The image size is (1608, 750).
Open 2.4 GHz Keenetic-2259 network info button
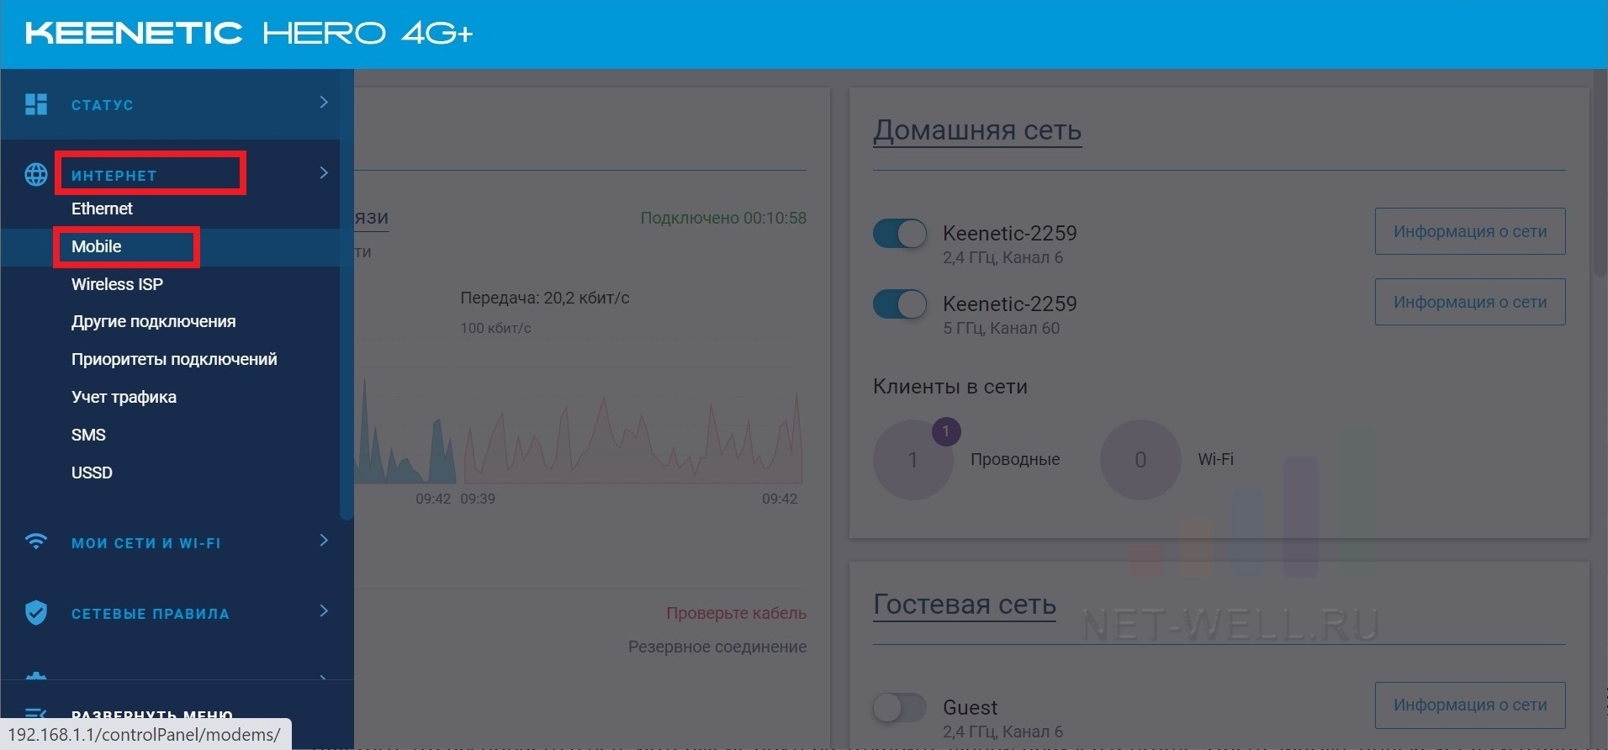coord(1470,231)
